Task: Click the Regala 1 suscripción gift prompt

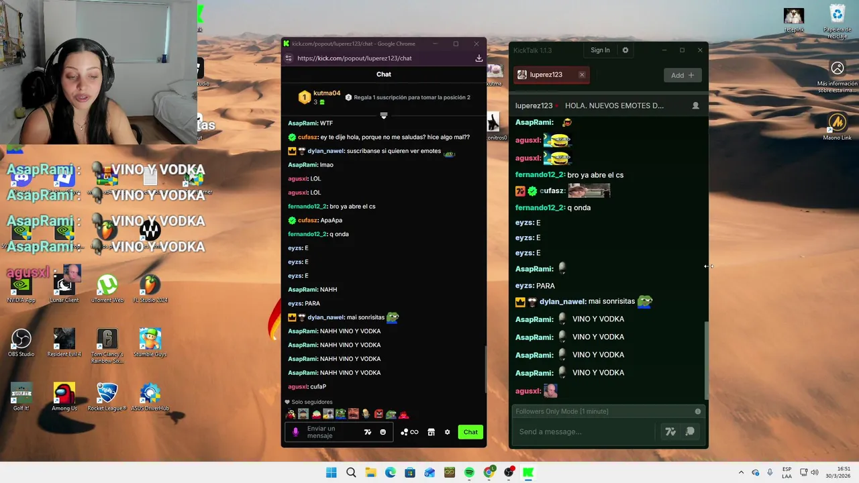Action: pyautogui.click(x=407, y=97)
